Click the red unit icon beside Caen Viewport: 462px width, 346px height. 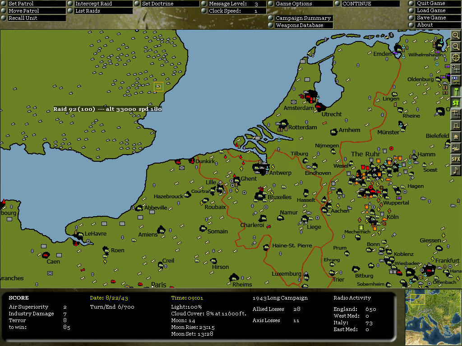45,255
